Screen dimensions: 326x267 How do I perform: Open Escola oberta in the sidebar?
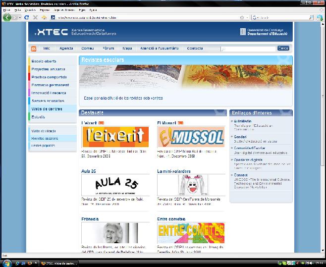click(44, 61)
